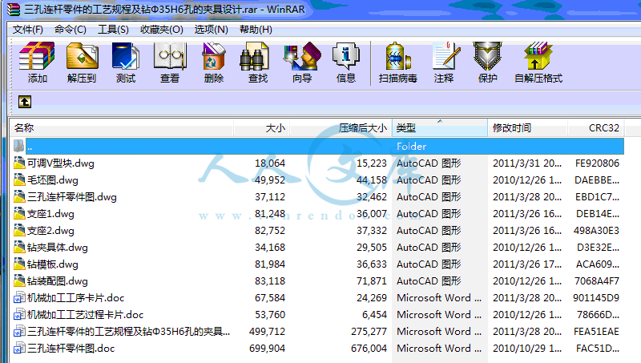Click modified date 2010/10/29

coord(527,349)
